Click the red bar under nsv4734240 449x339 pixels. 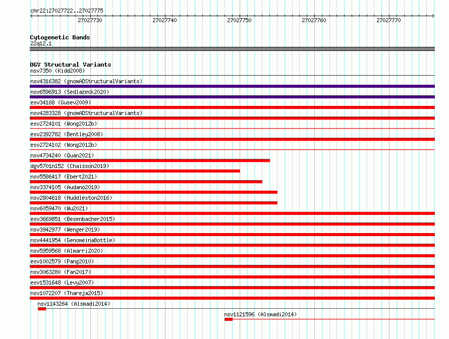point(150,160)
